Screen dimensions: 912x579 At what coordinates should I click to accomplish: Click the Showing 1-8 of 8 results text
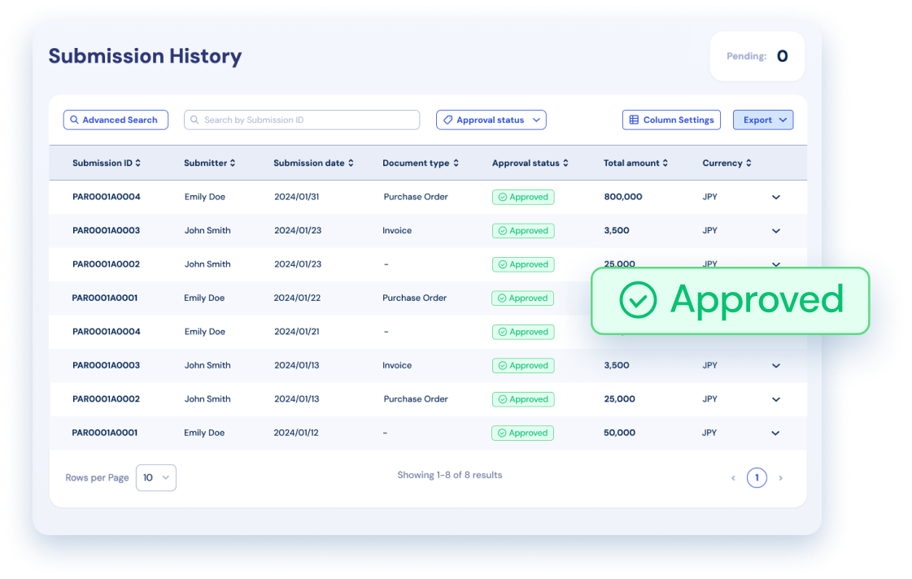point(450,475)
